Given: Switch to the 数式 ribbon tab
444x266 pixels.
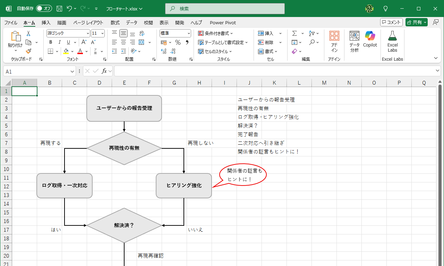Looking at the screenshot, I should click(x=114, y=23).
